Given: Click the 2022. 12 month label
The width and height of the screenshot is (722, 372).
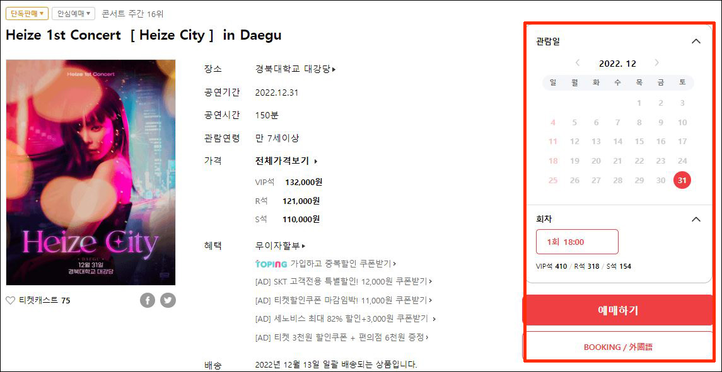Looking at the screenshot, I should pyautogui.click(x=617, y=64).
